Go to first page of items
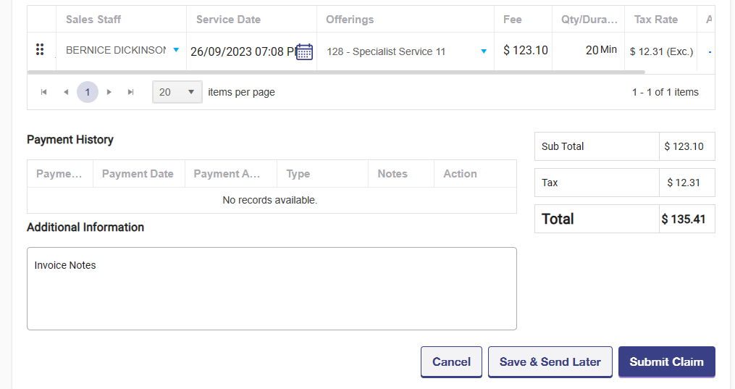735x389 pixels. coord(44,92)
